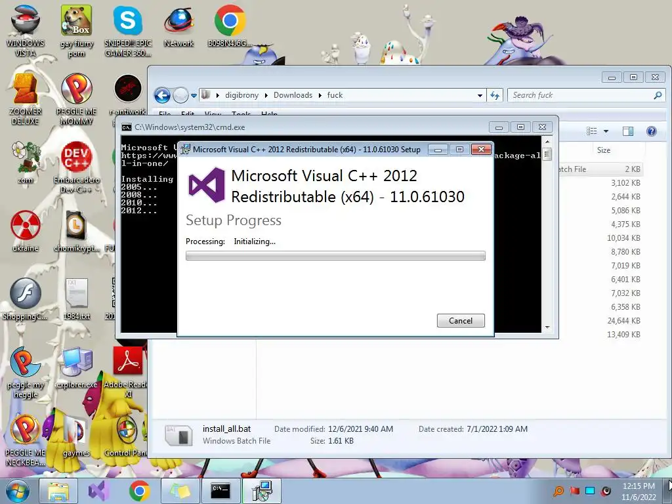Screen dimensions: 672x504
Task: Open the zom desktop icon
Action: (x=26, y=163)
